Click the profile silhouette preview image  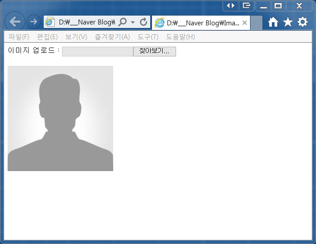point(60,118)
